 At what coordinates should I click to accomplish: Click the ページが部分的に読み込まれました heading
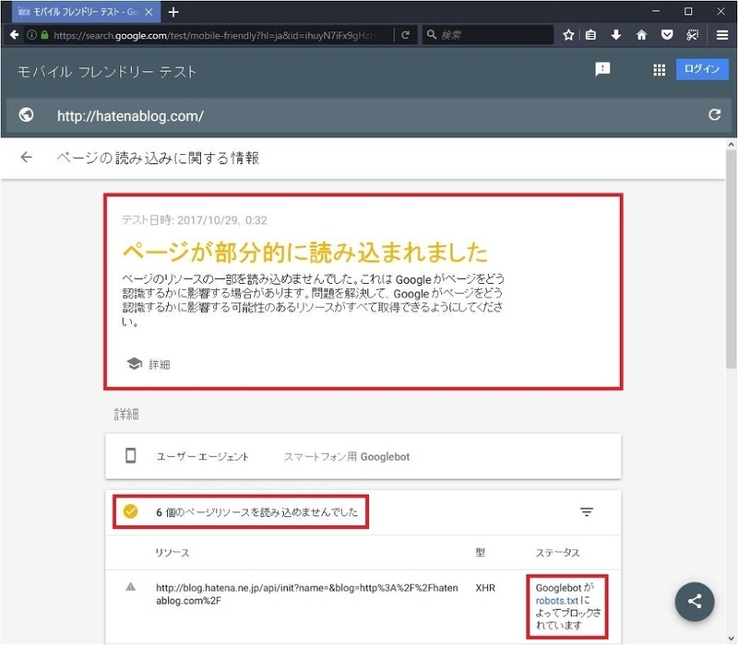[x=305, y=252]
